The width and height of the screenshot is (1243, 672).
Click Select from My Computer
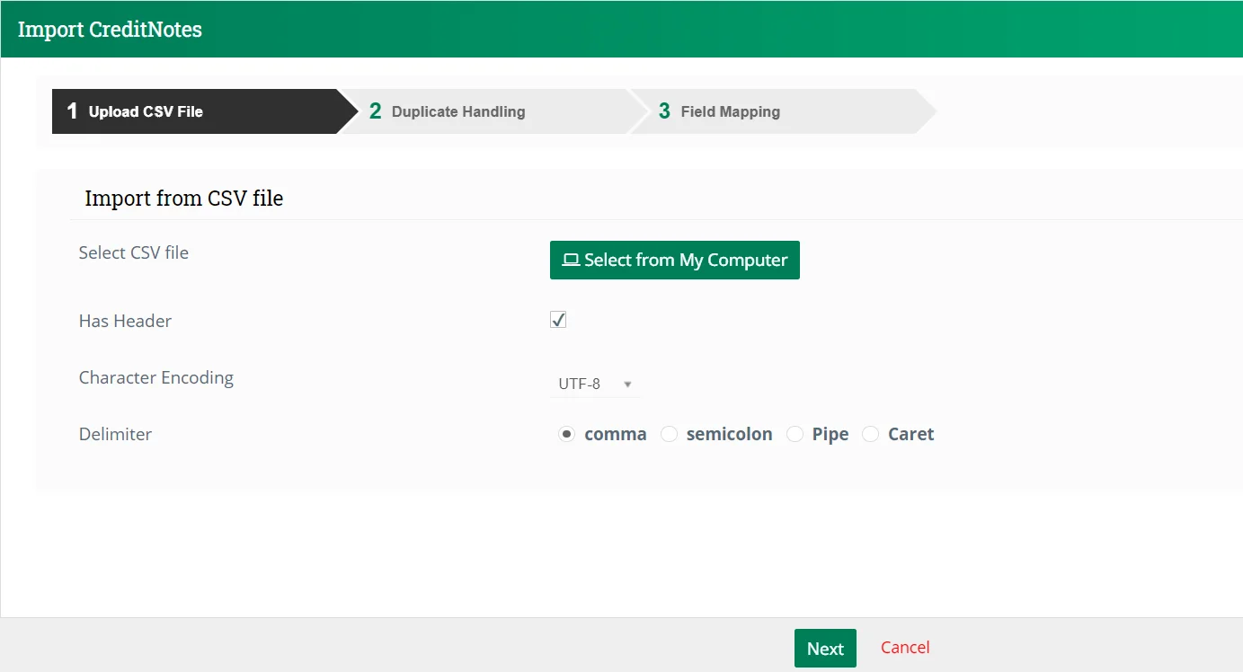[675, 260]
